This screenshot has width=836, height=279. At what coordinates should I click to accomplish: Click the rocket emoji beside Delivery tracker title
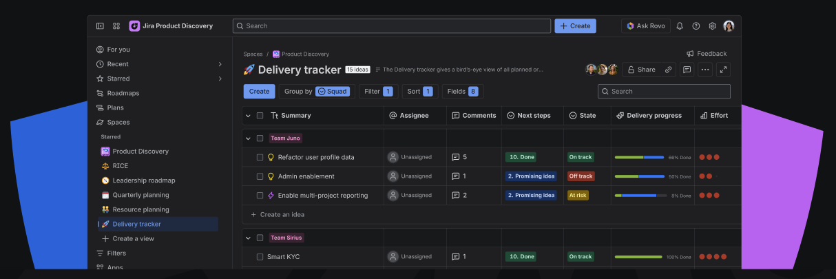(x=249, y=70)
